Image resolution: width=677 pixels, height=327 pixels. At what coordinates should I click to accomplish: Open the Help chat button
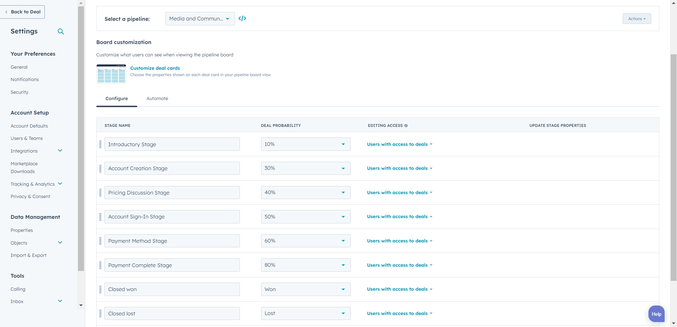coord(656,314)
